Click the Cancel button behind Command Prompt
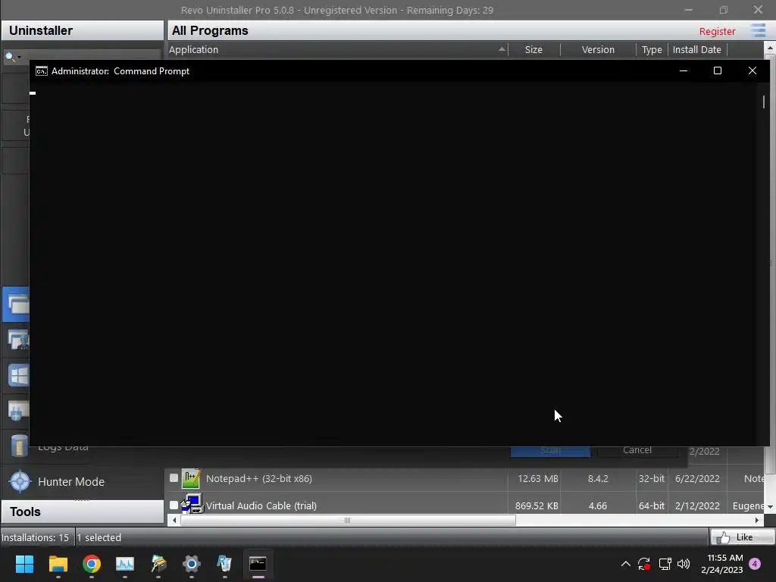 tap(637, 451)
